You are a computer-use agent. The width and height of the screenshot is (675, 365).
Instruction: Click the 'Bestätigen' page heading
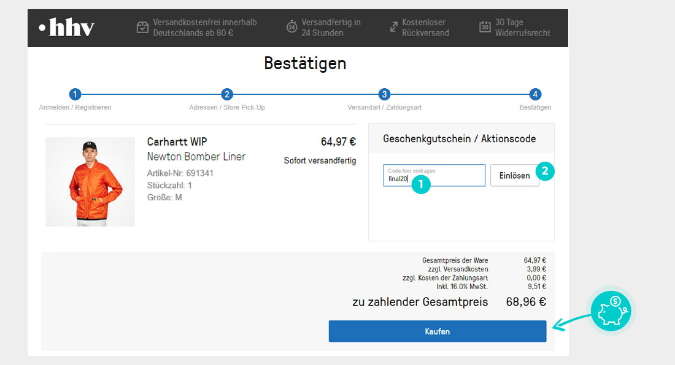pyautogui.click(x=305, y=64)
